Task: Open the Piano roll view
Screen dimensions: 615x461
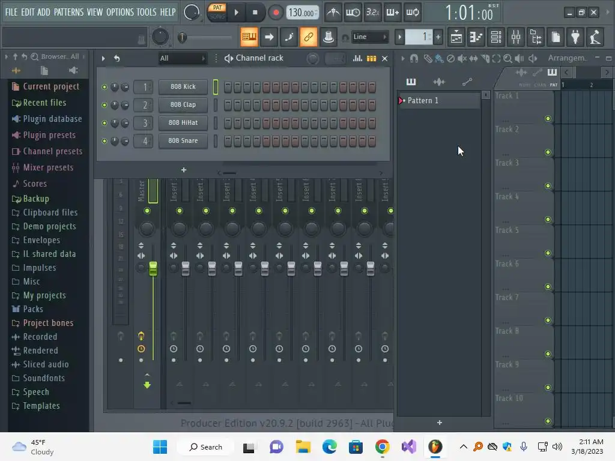Action: pyautogui.click(x=476, y=37)
